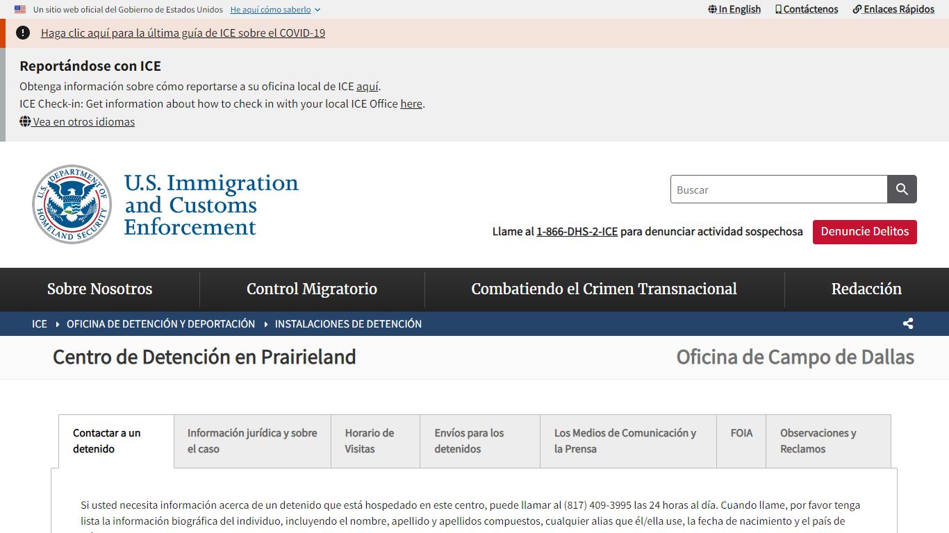Click the phone icon beside Contáctenos
Image resolution: width=949 pixels, height=533 pixels.
click(779, 10)
